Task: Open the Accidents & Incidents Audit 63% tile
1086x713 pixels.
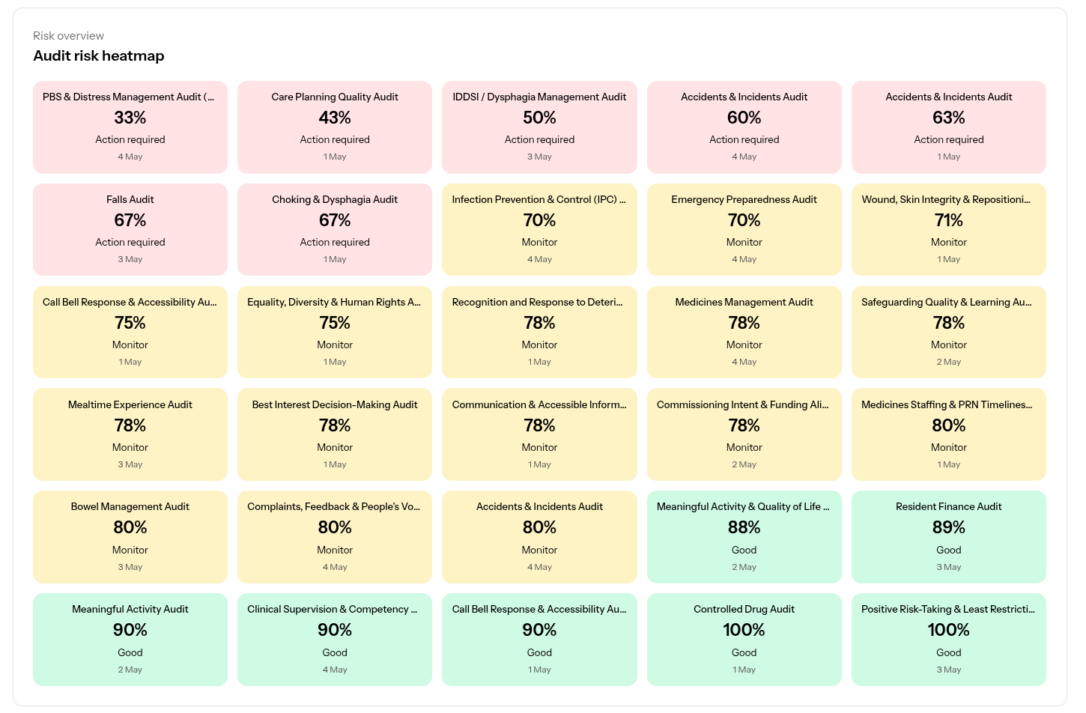Action: pyautogui.click(x=949, y=127)
